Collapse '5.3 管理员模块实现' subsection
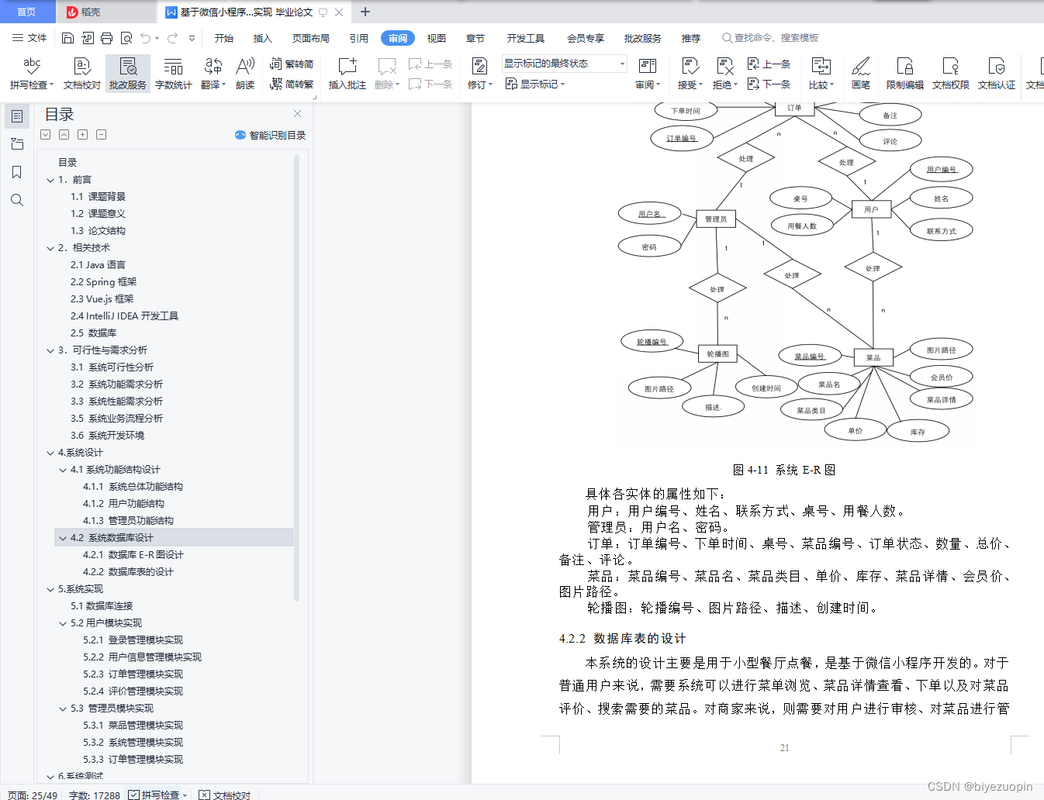1044x800 pixels. click(x=63, y=709)
